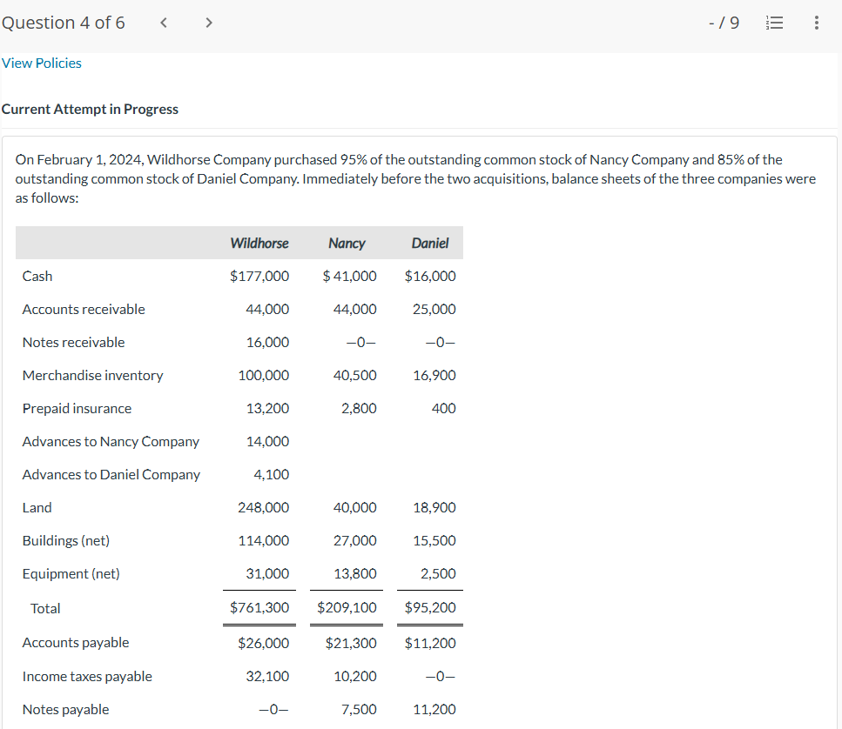
Task: Go to the previous question arrow
Action: (x=164, y=23)
